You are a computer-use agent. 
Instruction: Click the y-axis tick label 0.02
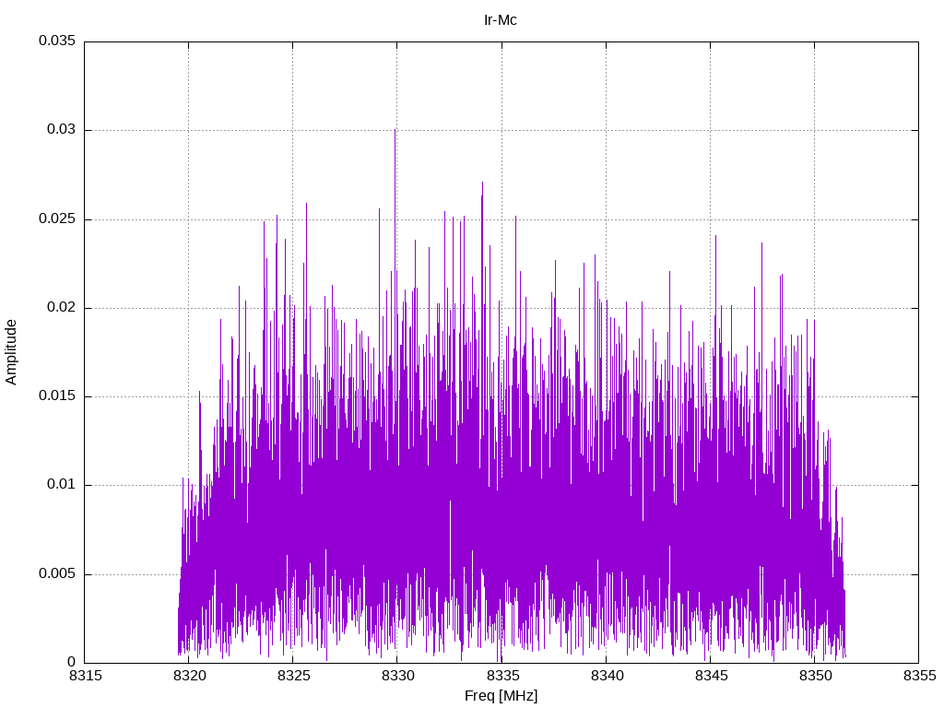pyautogui.click(x=62, y=307)
